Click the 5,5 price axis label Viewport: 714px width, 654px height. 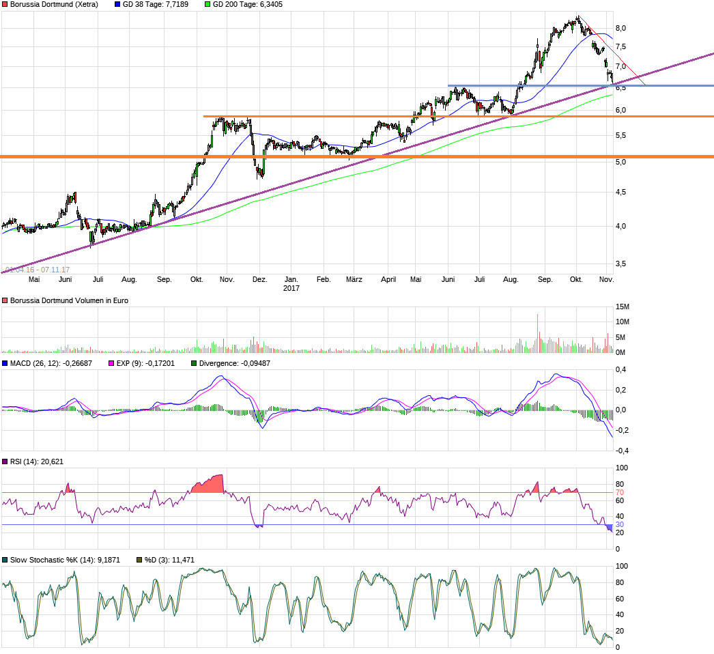click(620, 136)
